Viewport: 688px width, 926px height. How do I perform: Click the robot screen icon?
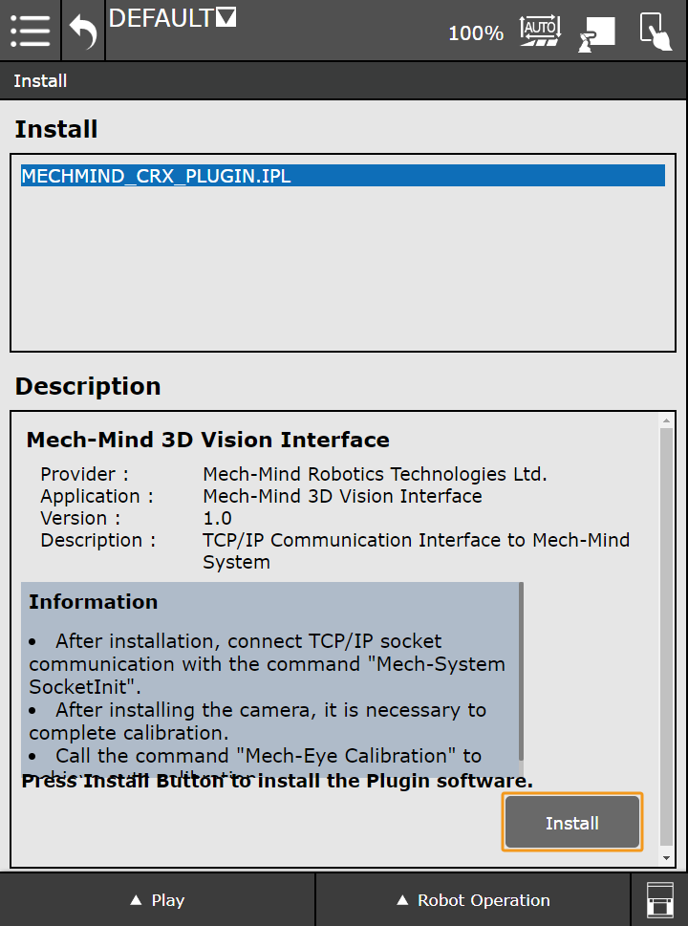[596, 32]
